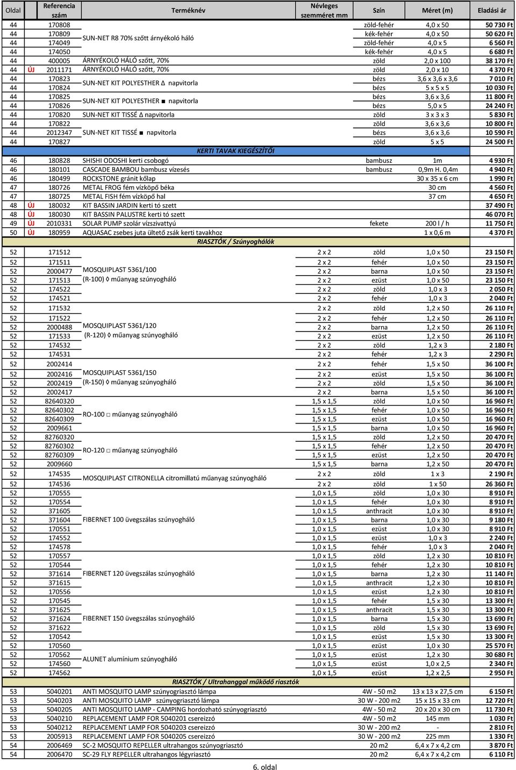Click 'SHISHI ODOSHI kerti csobogó' product
This screenshot has height=770, width=516.
[x=126, y=160]
